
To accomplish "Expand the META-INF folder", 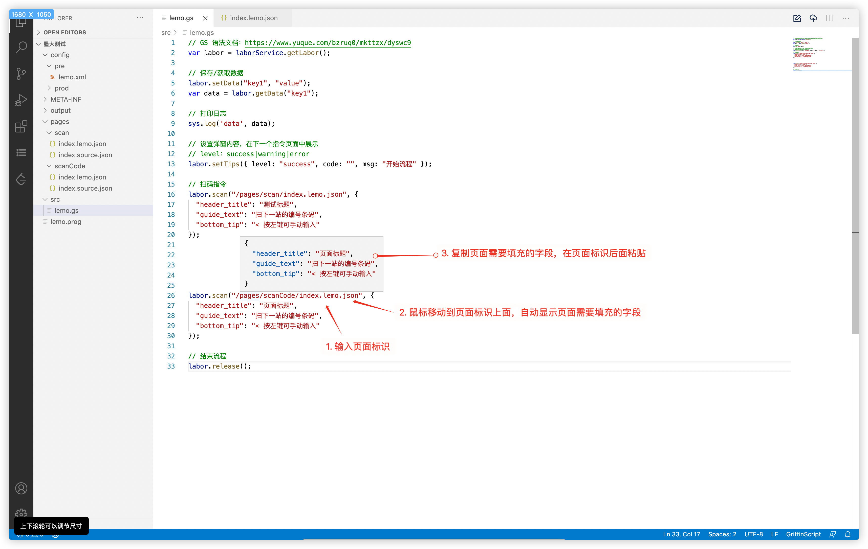I will 66,99.
